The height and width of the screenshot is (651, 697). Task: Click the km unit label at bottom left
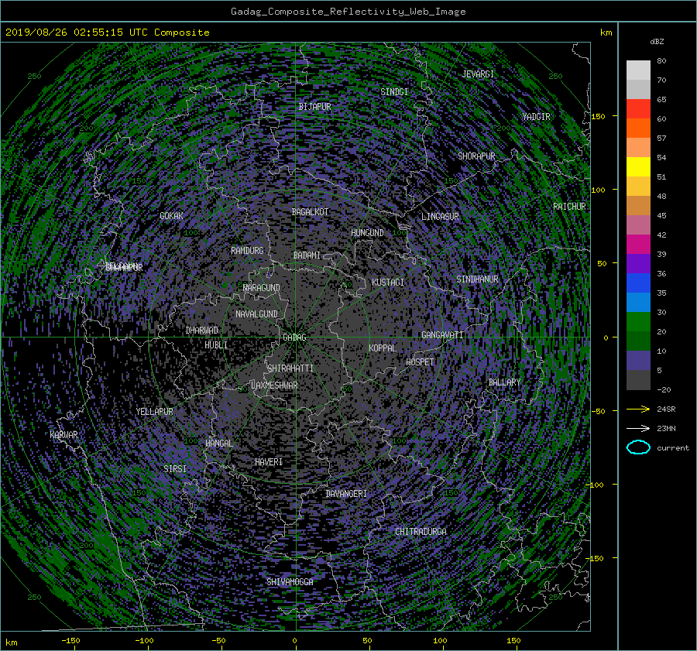(11, 642)
